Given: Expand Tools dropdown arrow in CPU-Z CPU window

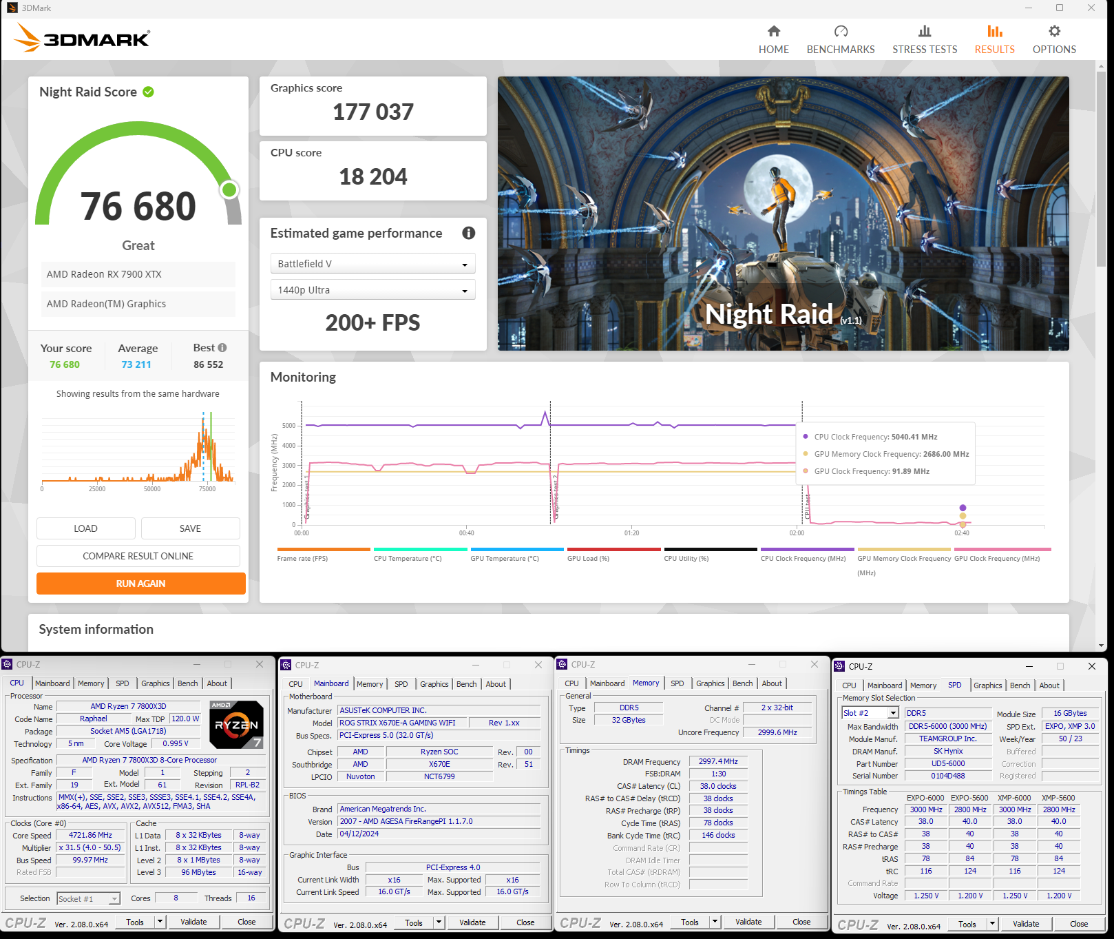Looking at the screenshot, I should pyautogui.click(x=160, y=922).
